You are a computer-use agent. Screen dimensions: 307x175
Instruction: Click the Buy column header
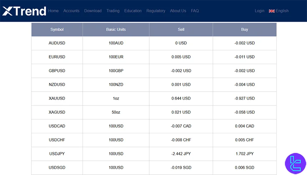pyautogui.click(x=245, y=30)
